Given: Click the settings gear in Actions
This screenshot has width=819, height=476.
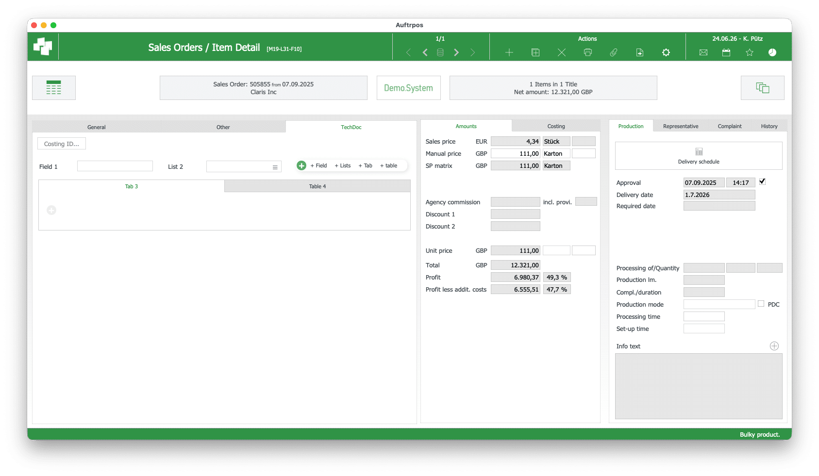Looking at the screenshot, I should click(x=666, y=52).
